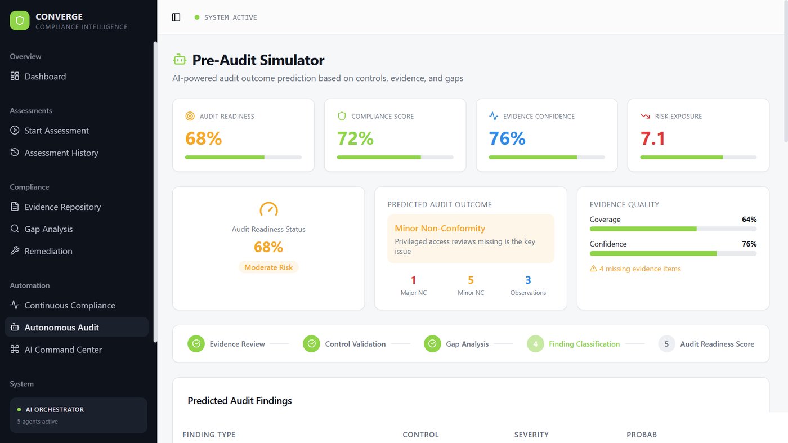This screenshot has width=788, height=443.
Task: Click the Evidence Confidence 76% progress bar
Action: [547, 157]
